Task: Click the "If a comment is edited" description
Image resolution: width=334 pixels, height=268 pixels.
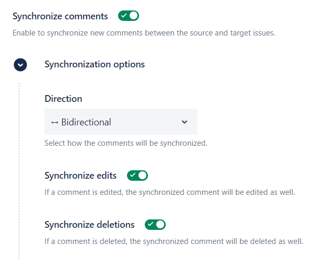Action: pos(169,192)
